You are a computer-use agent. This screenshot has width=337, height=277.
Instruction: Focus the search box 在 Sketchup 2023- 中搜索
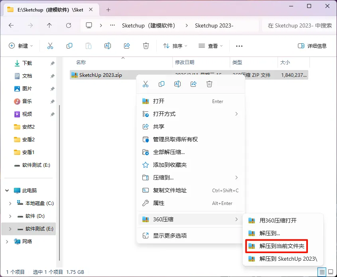pyautogui.click(x=299, y=25)
